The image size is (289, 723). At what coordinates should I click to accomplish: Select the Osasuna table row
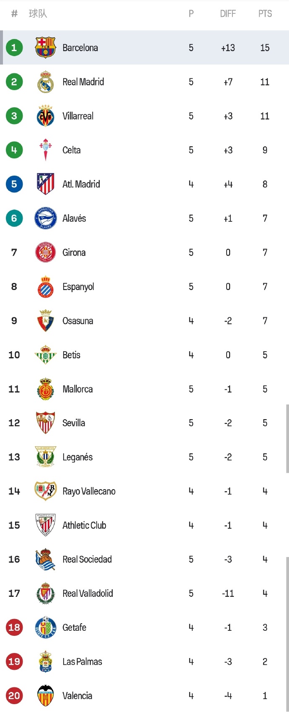[x=144, y=321]
